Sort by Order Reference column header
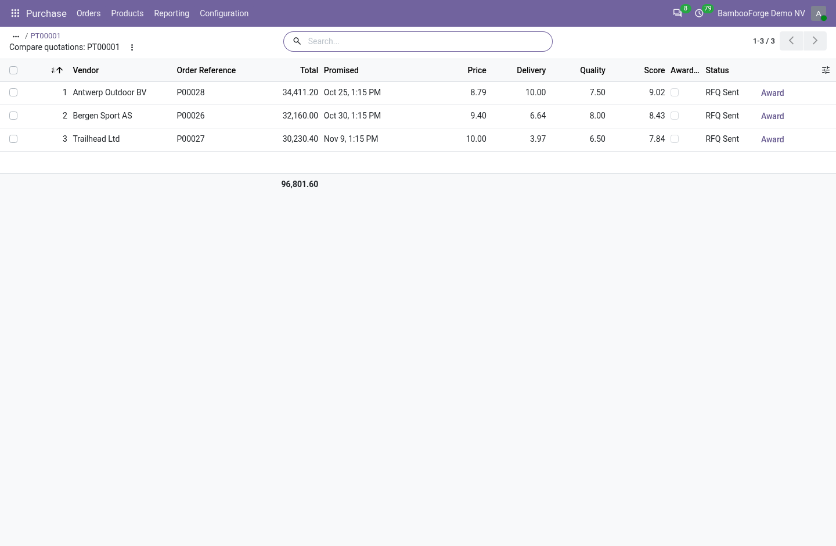This screenshot has width=836, height=546. point(206,70)
